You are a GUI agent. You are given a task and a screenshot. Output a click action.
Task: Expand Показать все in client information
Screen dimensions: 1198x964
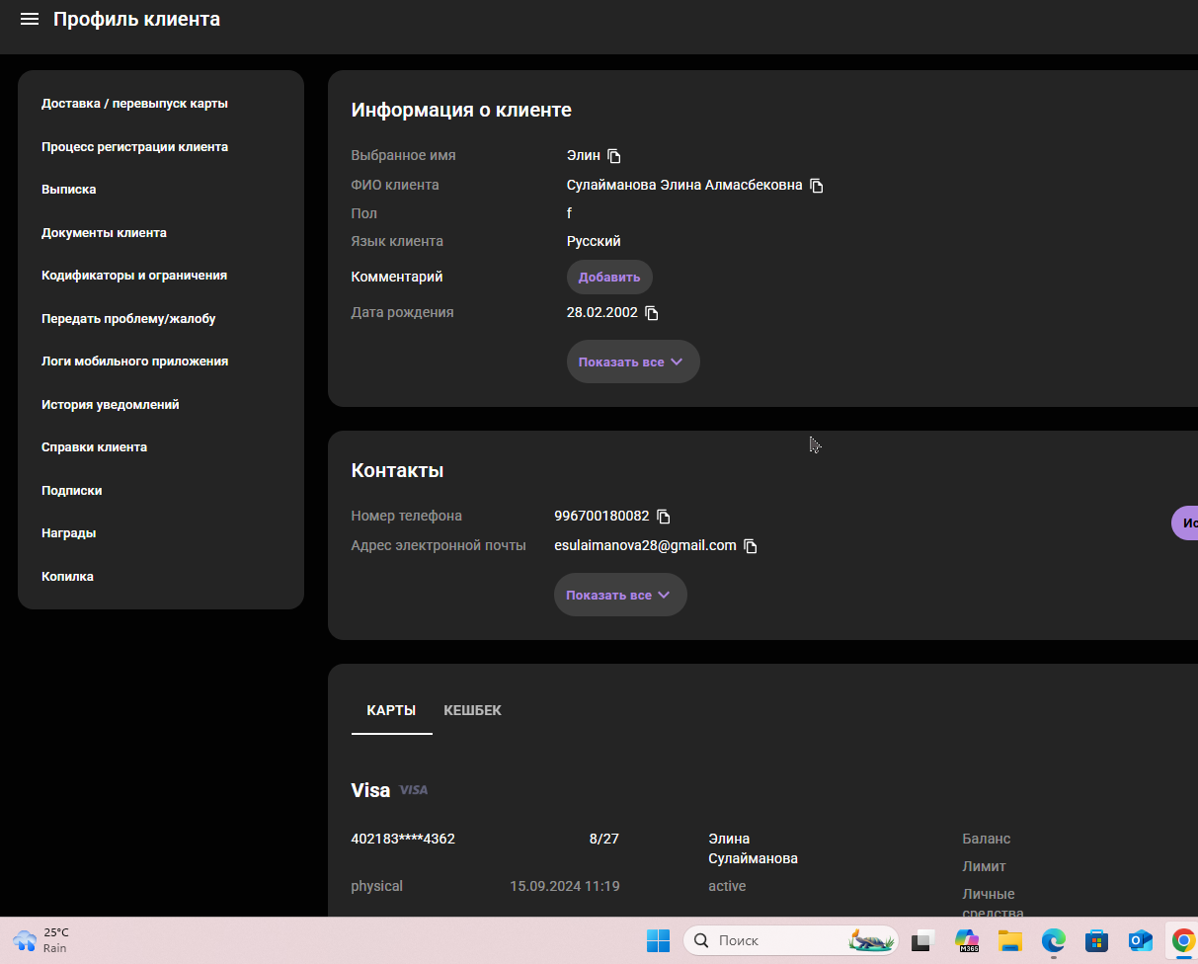(633, 361)
